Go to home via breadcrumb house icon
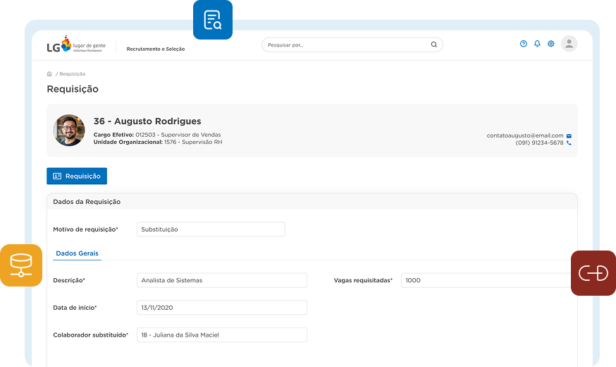This screenshot has width=616, height=367. tap(49, 74)
